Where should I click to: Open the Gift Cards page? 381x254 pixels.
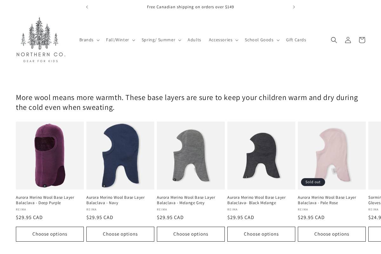tap(296, 40)
